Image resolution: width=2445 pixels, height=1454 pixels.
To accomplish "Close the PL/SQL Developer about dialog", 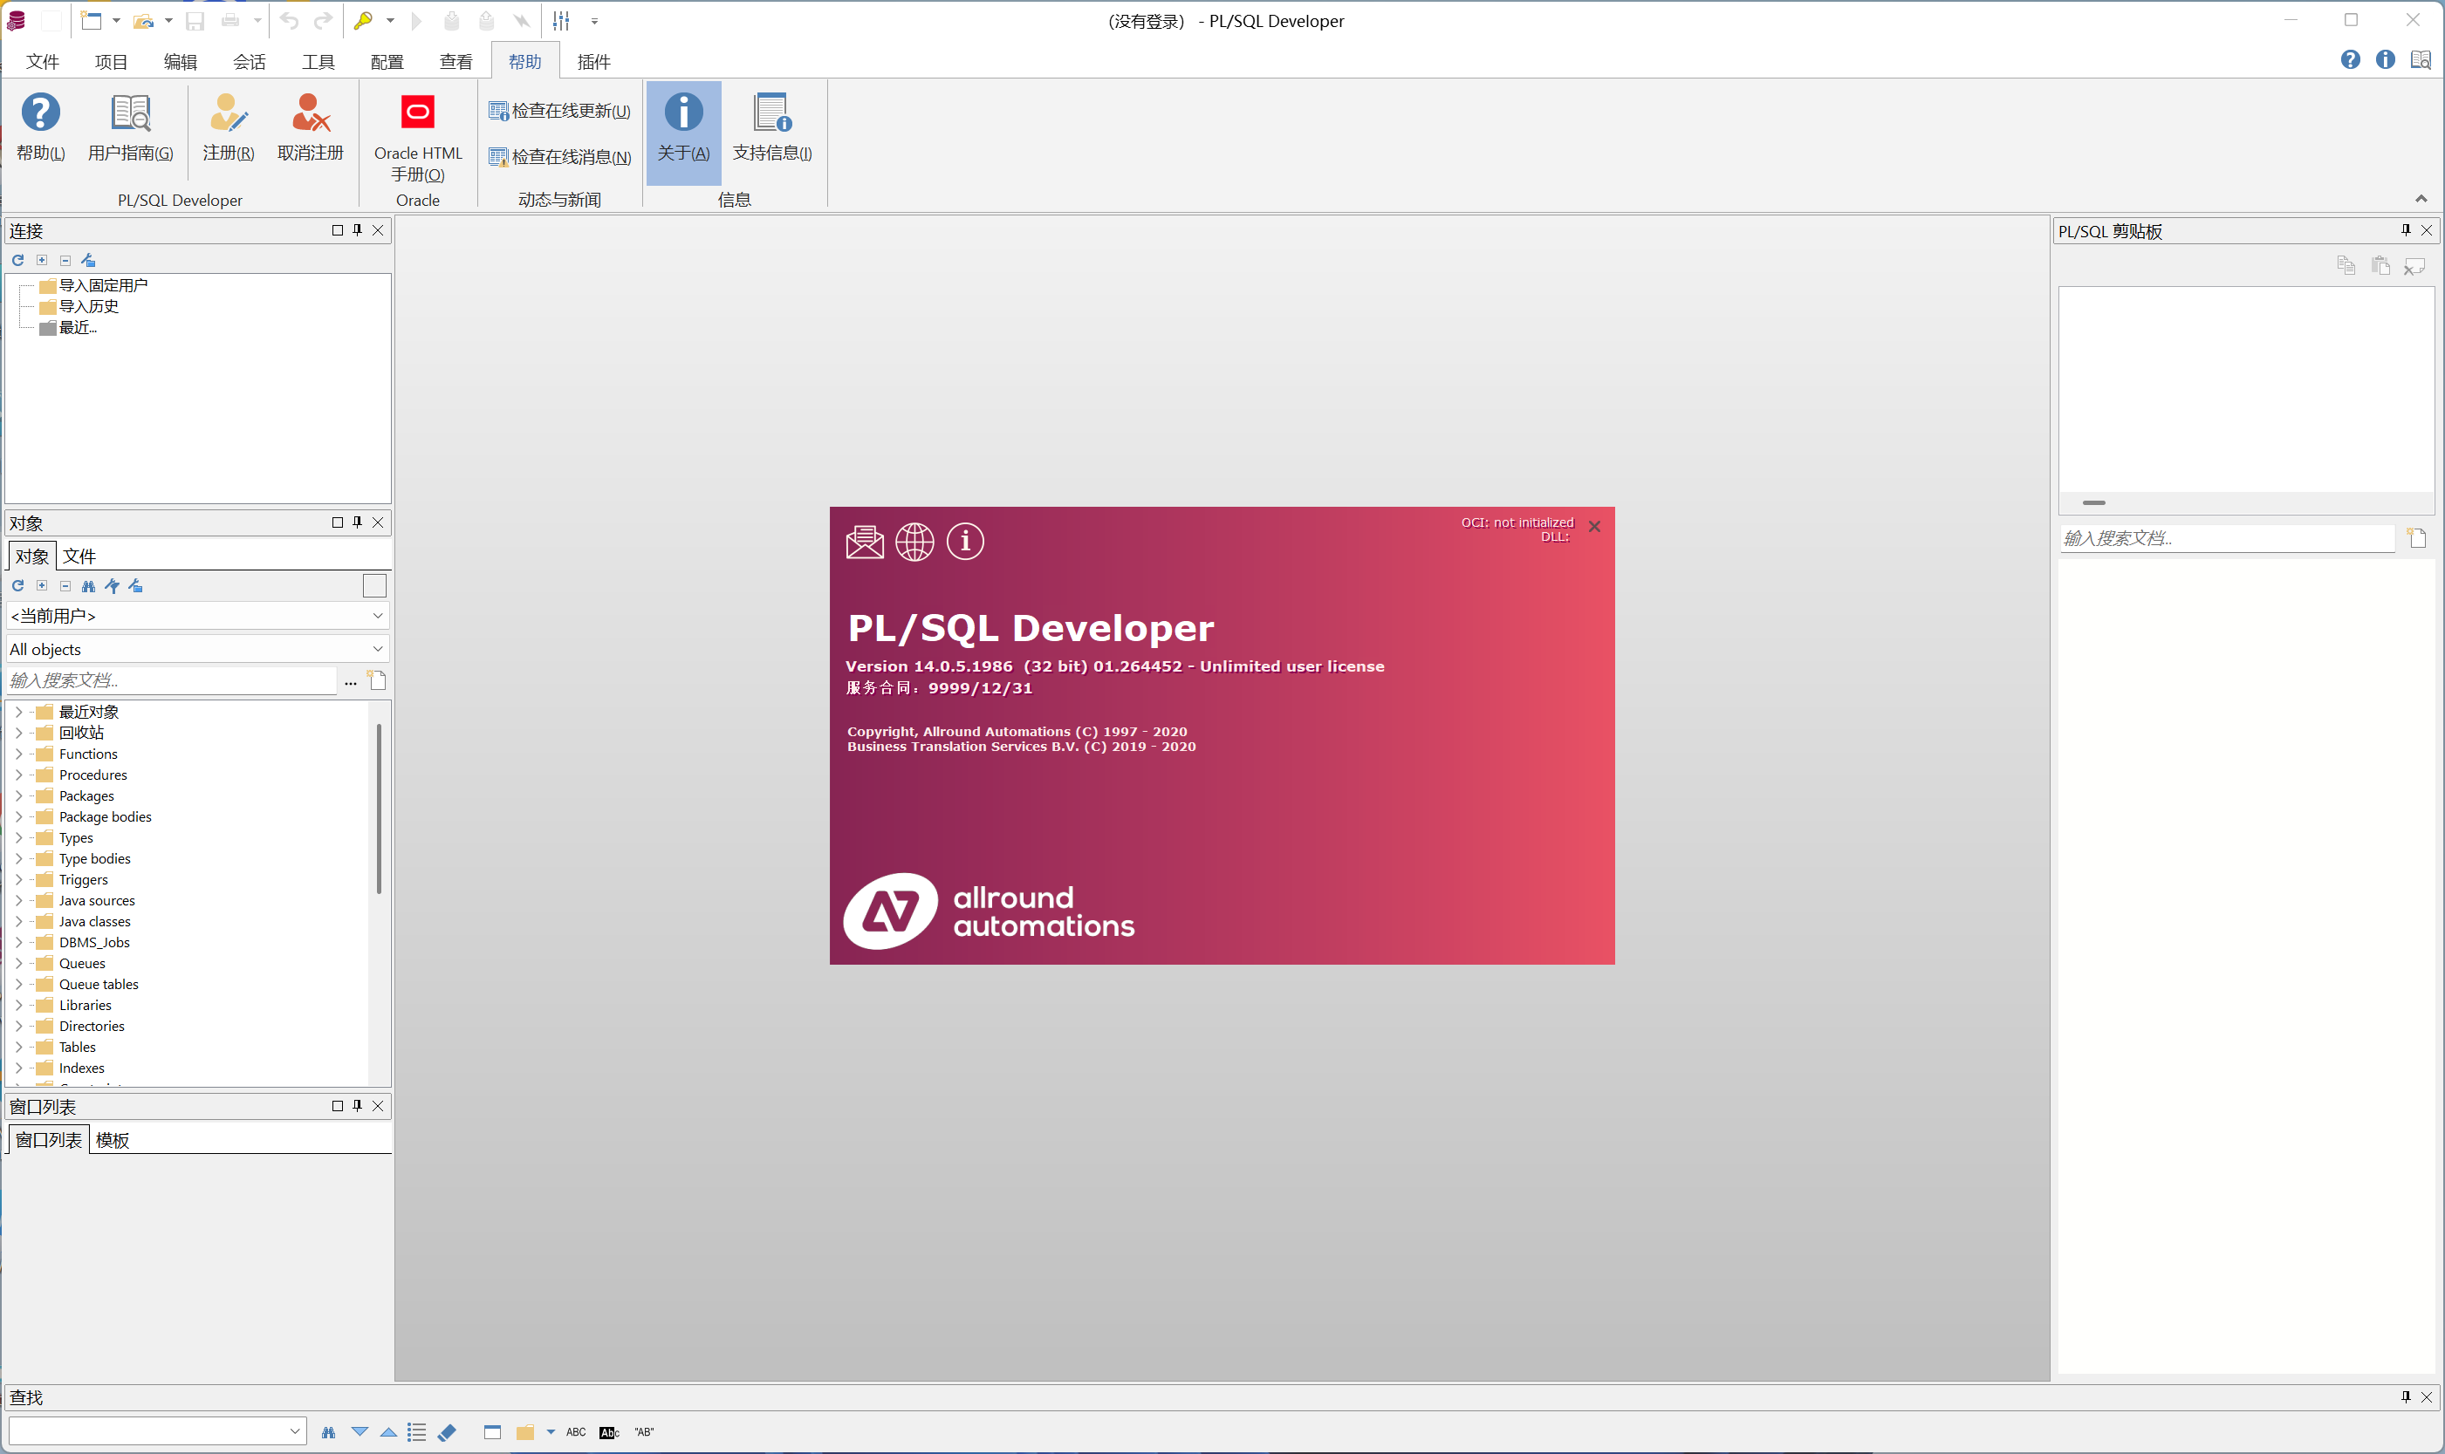I will pyautogui.click(x=1592, y=526).
